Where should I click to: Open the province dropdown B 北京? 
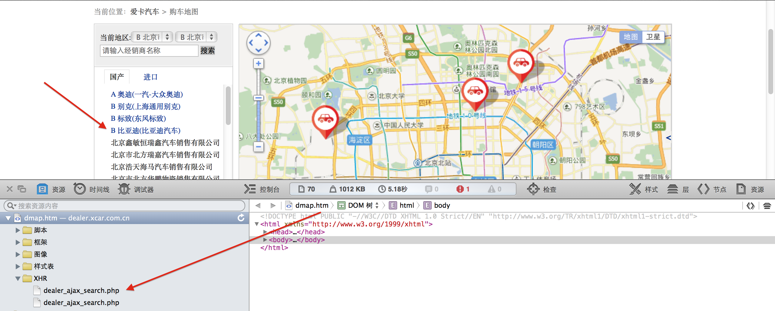[152, 37]
